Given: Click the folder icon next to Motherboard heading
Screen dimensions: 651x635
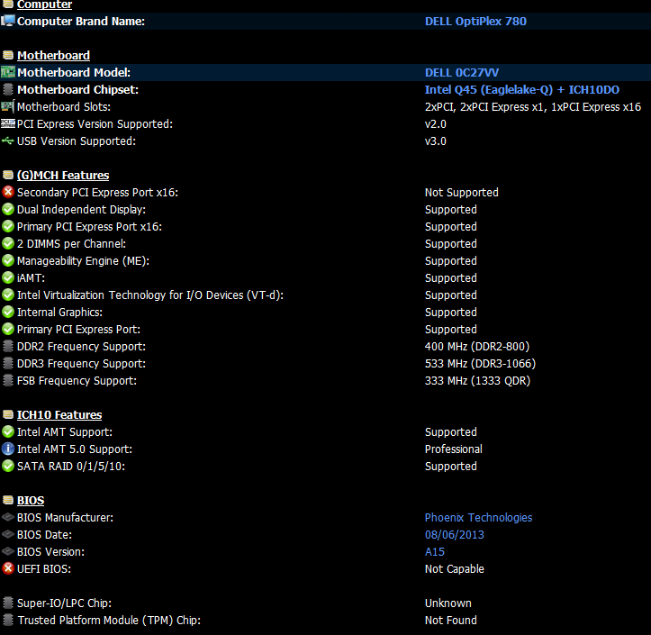Looking at the screenshot, I should click(8, 55).
